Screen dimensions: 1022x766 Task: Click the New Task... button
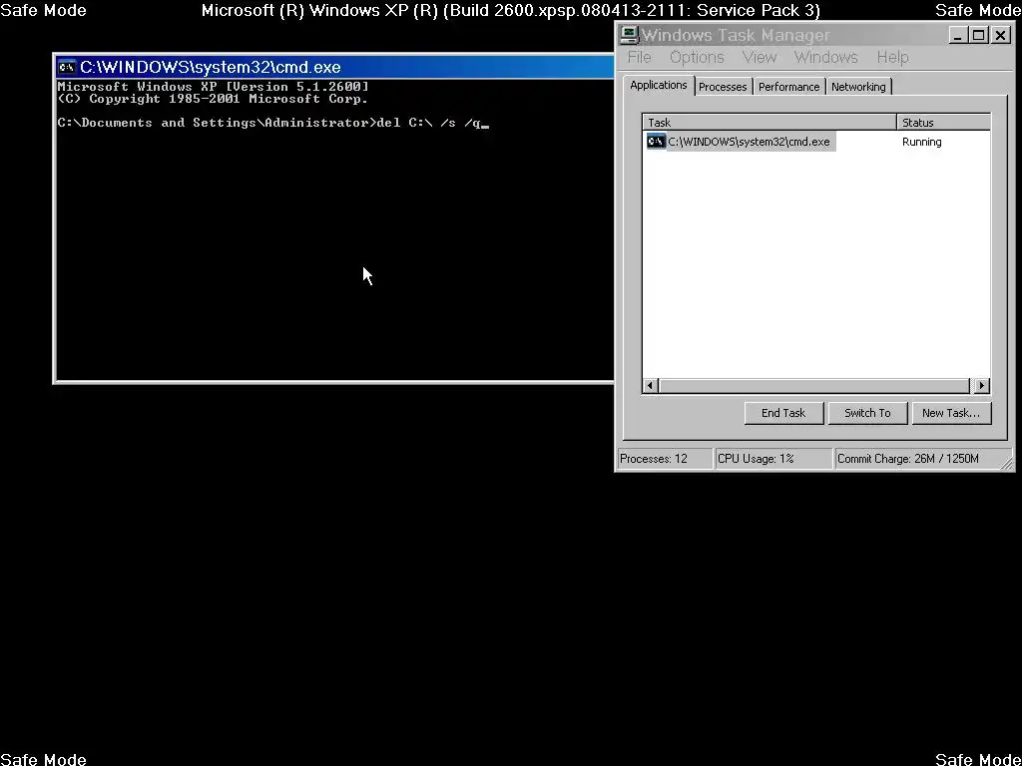(951, 413)
